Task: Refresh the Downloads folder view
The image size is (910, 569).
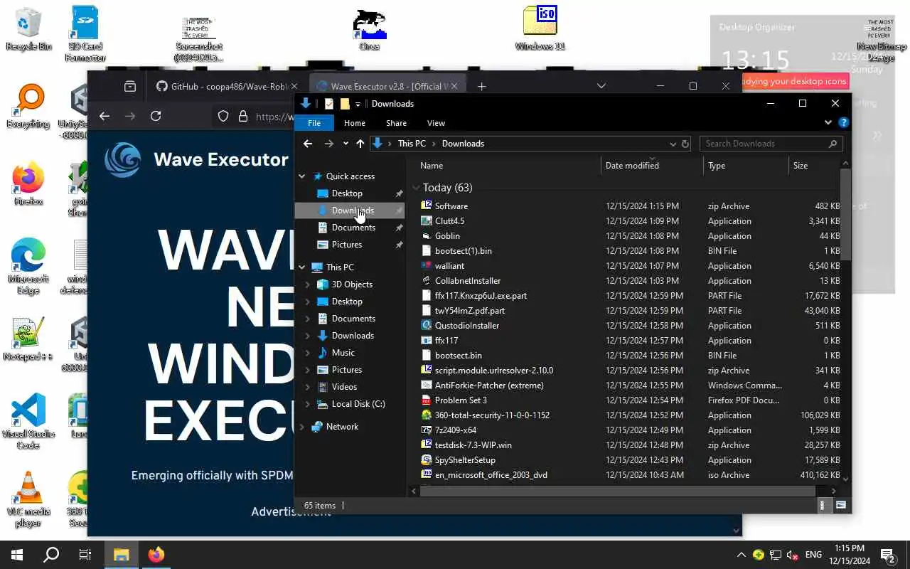Action: pos(685,144)
